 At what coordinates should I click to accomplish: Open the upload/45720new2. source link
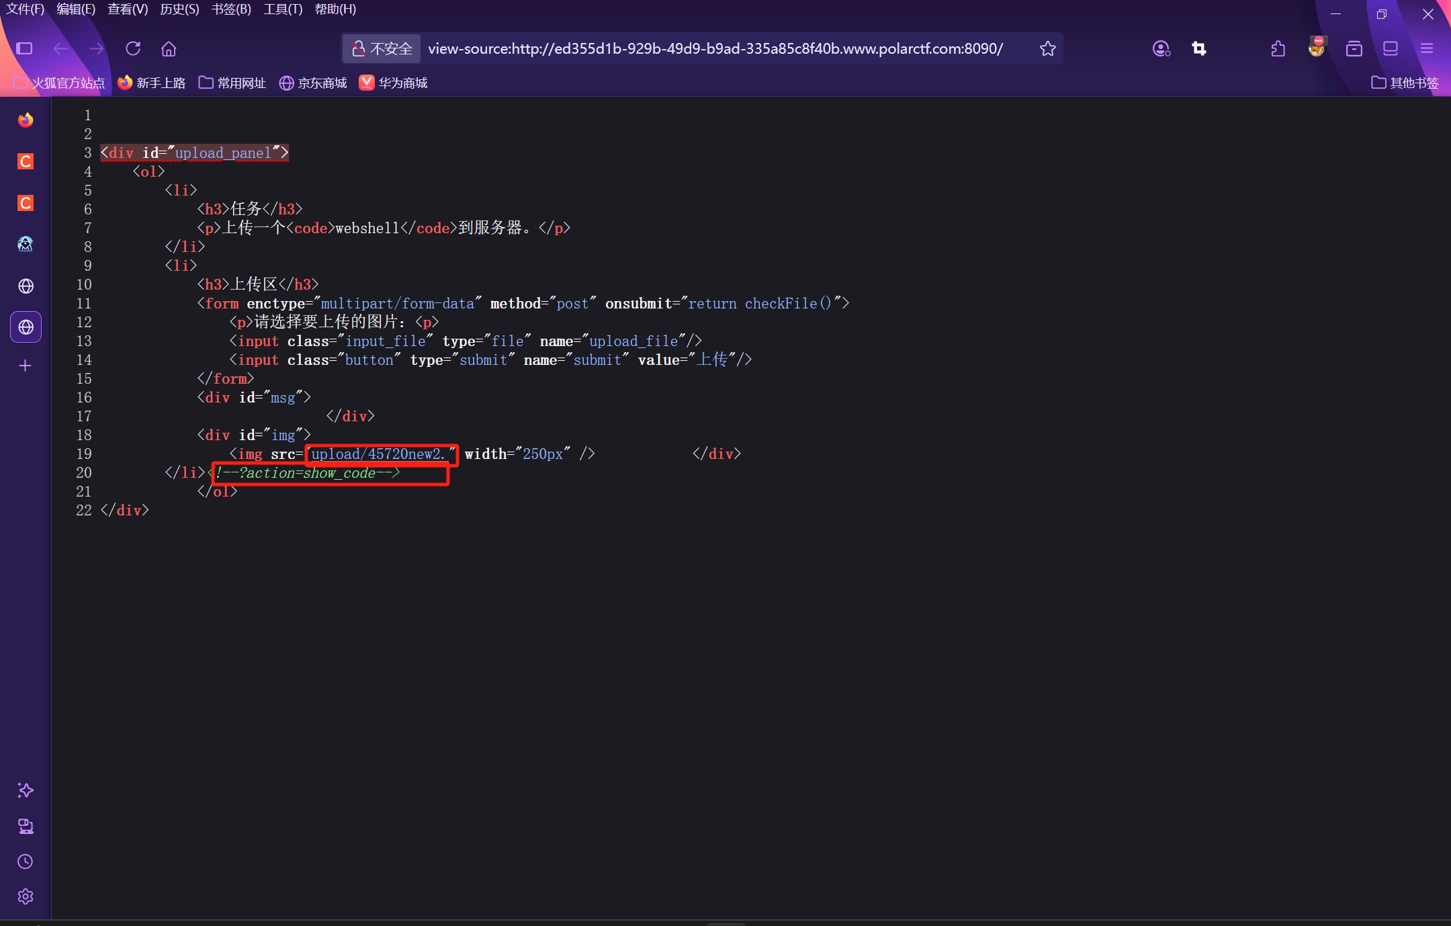(378, 454)
